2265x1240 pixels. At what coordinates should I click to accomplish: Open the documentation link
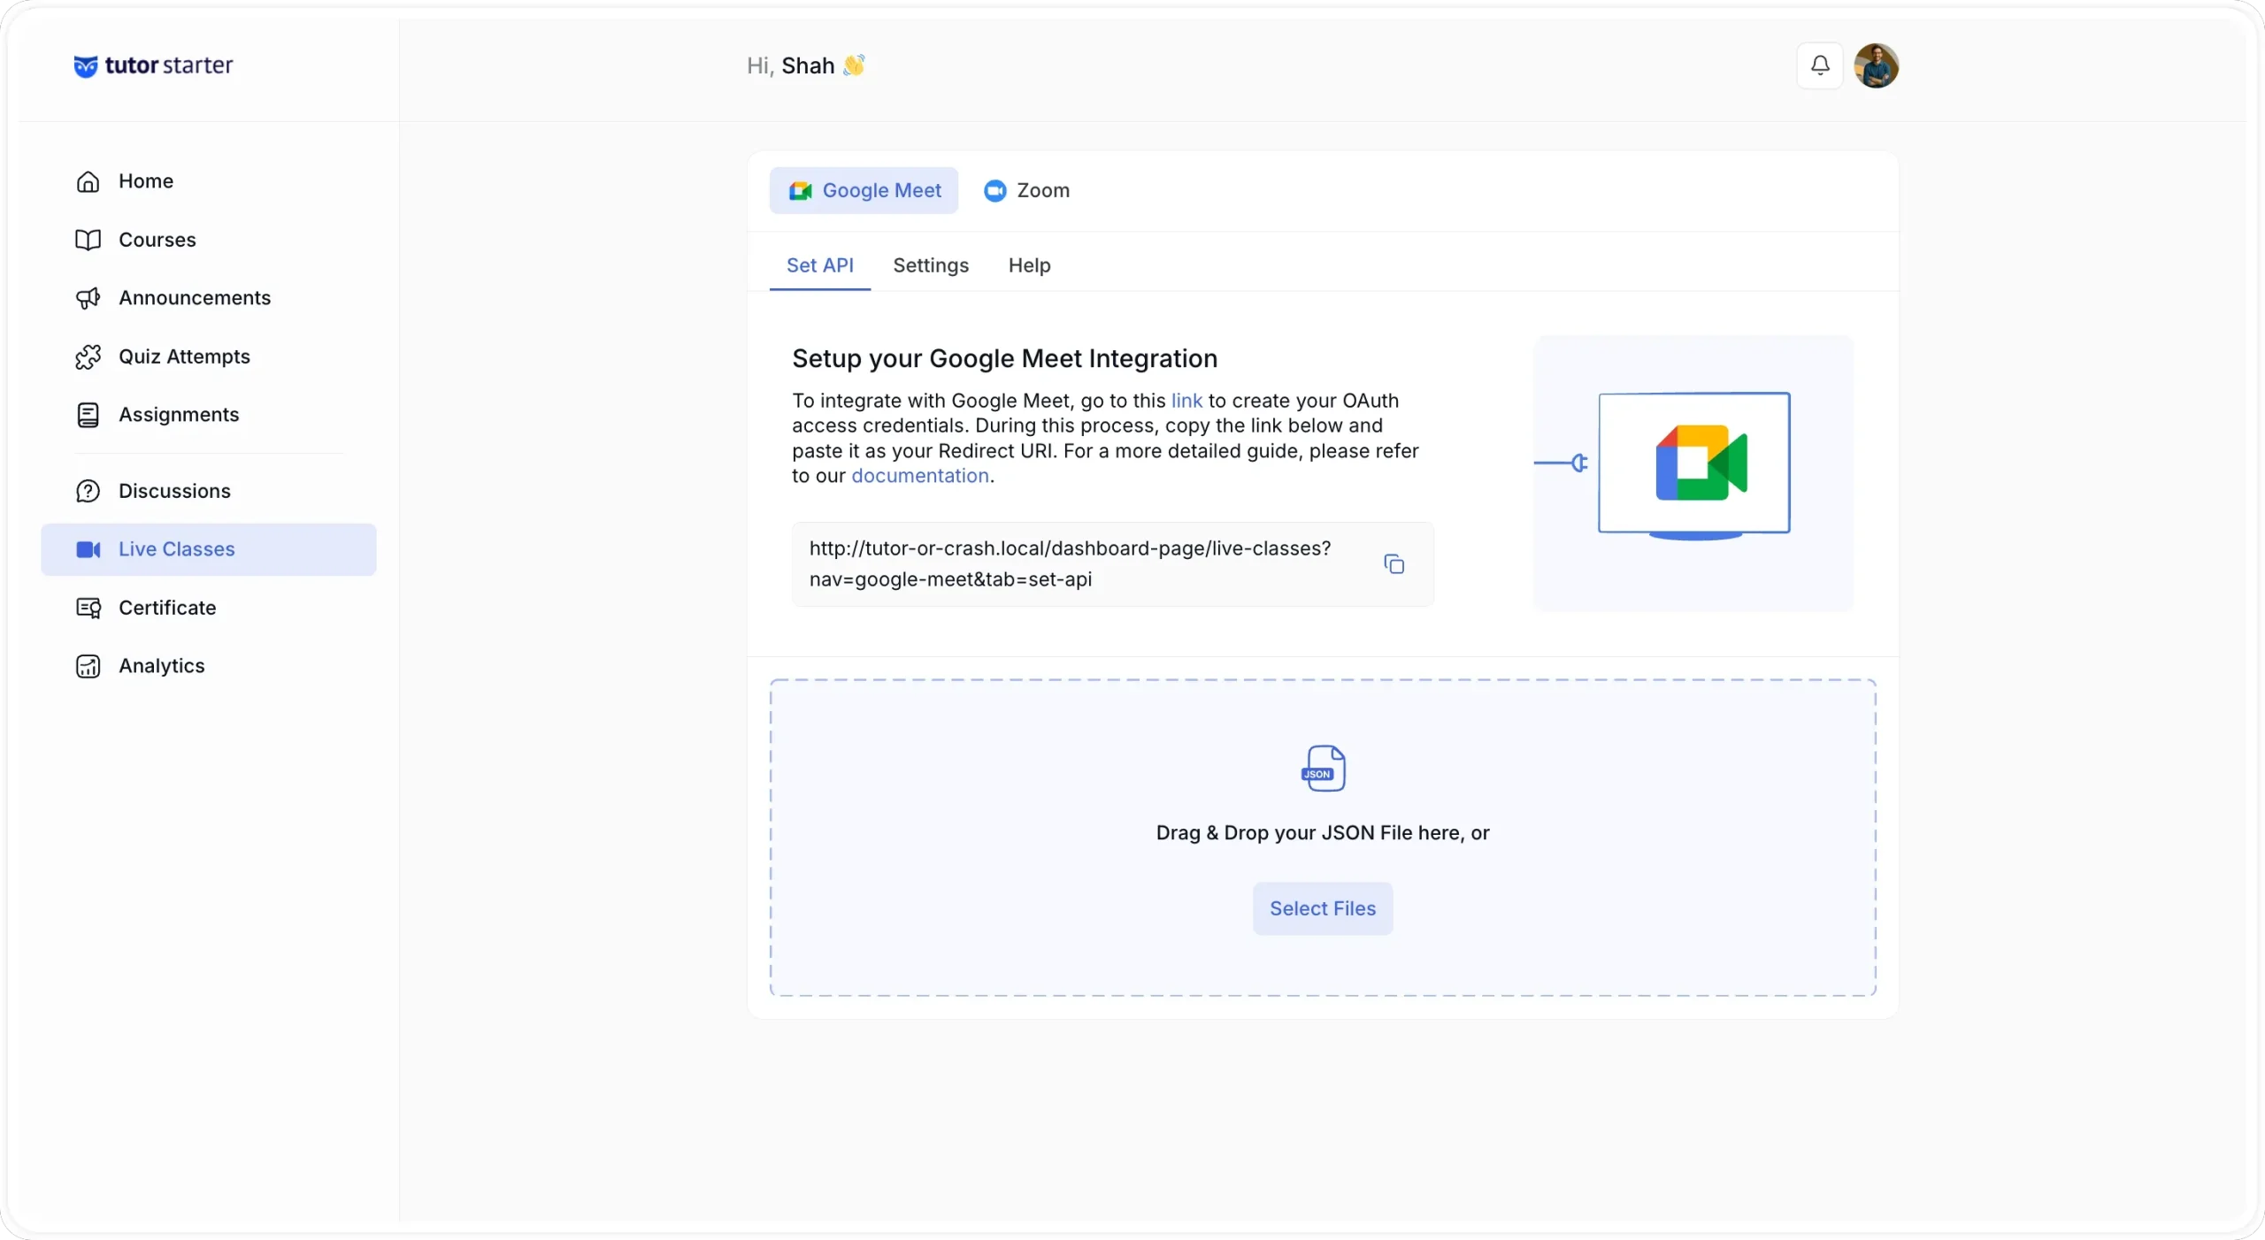coord(920,476)
